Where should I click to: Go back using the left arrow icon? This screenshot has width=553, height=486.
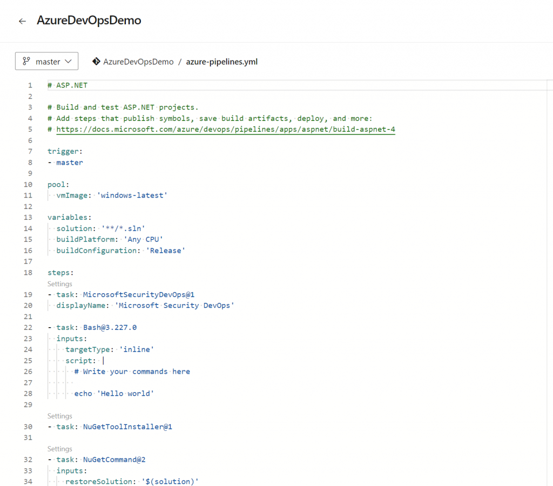tap(22, 21)
